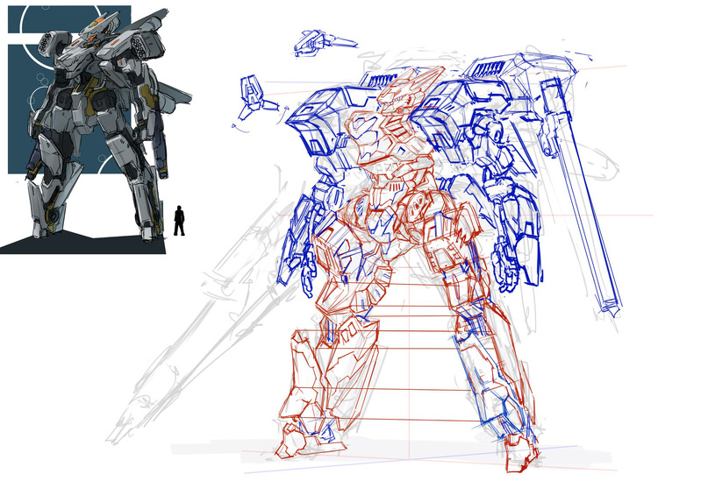Click the small blue flying drone sketch

tap(325, 42)
